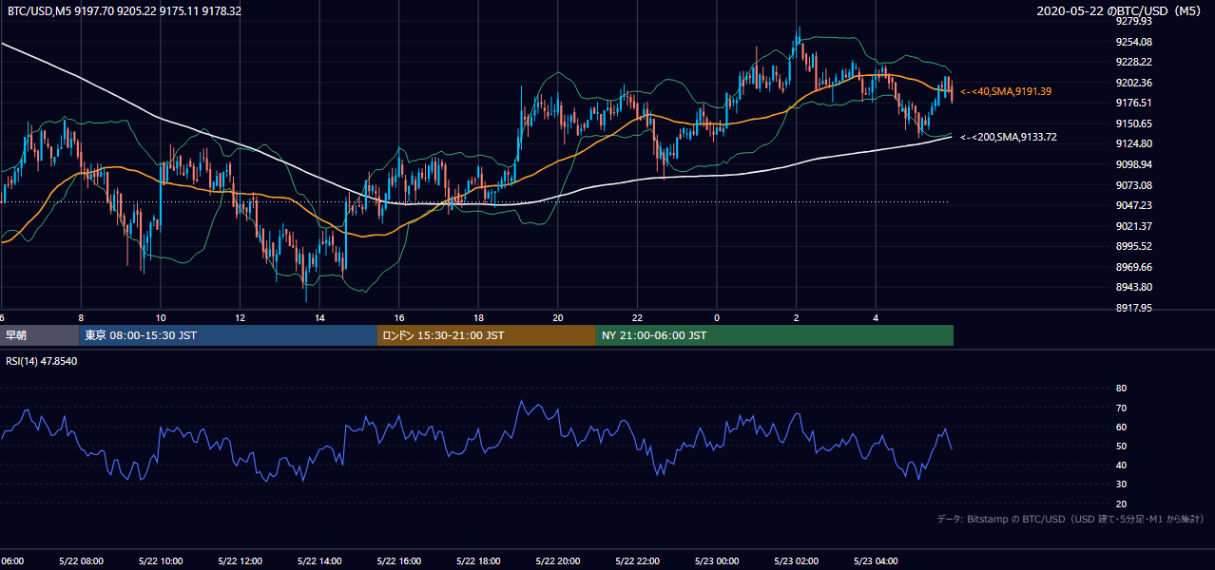Click price axis value 8943.80
The height and width of the screenshot is (570, 1215).
point(1134,287)
